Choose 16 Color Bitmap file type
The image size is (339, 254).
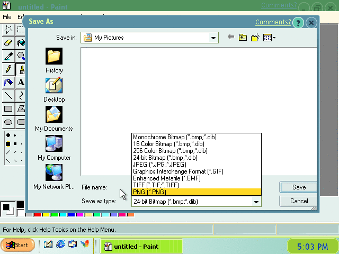tap(197, 144)
